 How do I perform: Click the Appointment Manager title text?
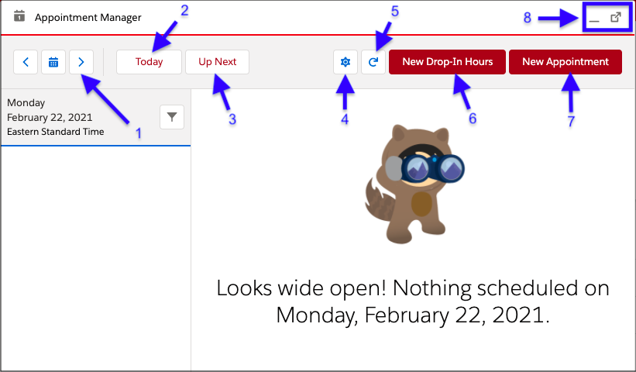click(x=88, y=18)
